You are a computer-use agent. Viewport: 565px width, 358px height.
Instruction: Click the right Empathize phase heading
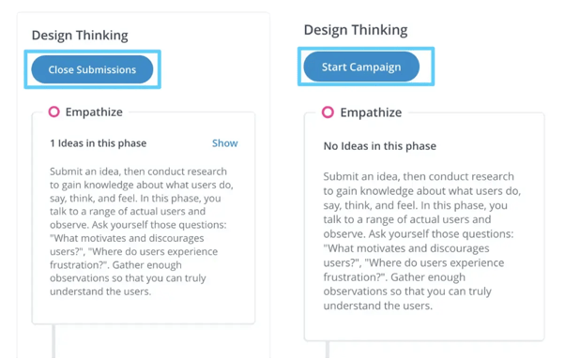(x=371, y=112)
